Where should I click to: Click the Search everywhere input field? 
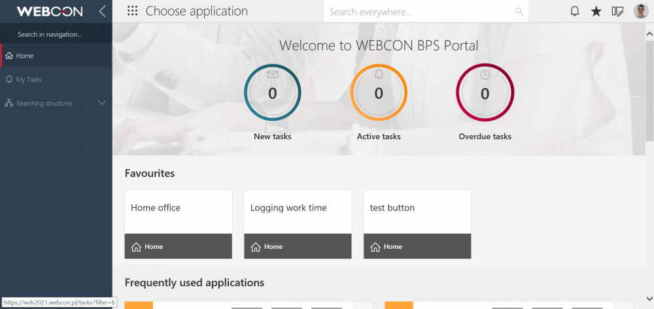coord(426,12)
